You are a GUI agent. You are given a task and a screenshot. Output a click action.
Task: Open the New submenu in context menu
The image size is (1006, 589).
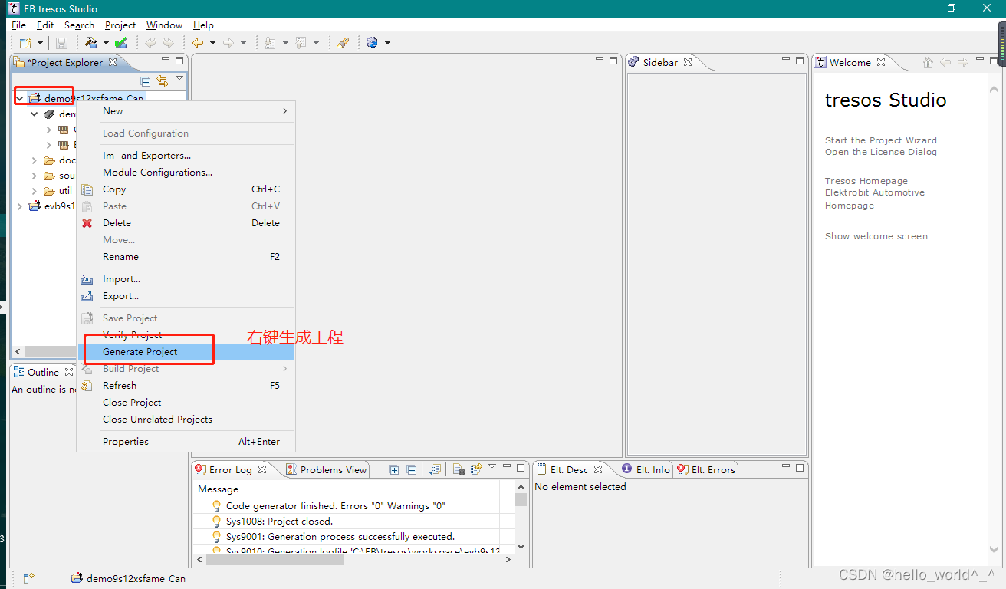[186, 111]
